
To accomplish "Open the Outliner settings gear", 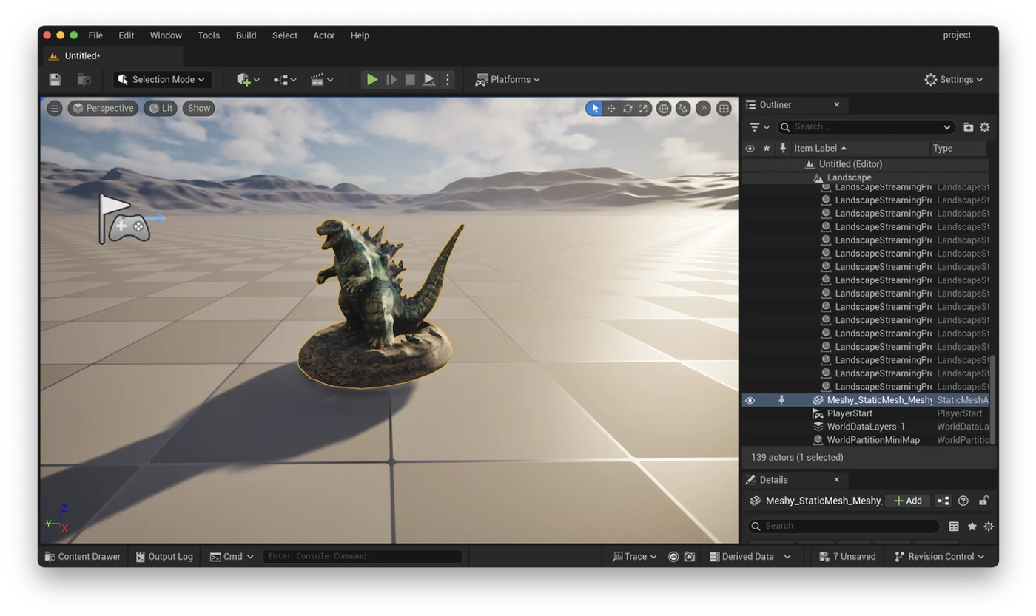I will pos(985,127).
